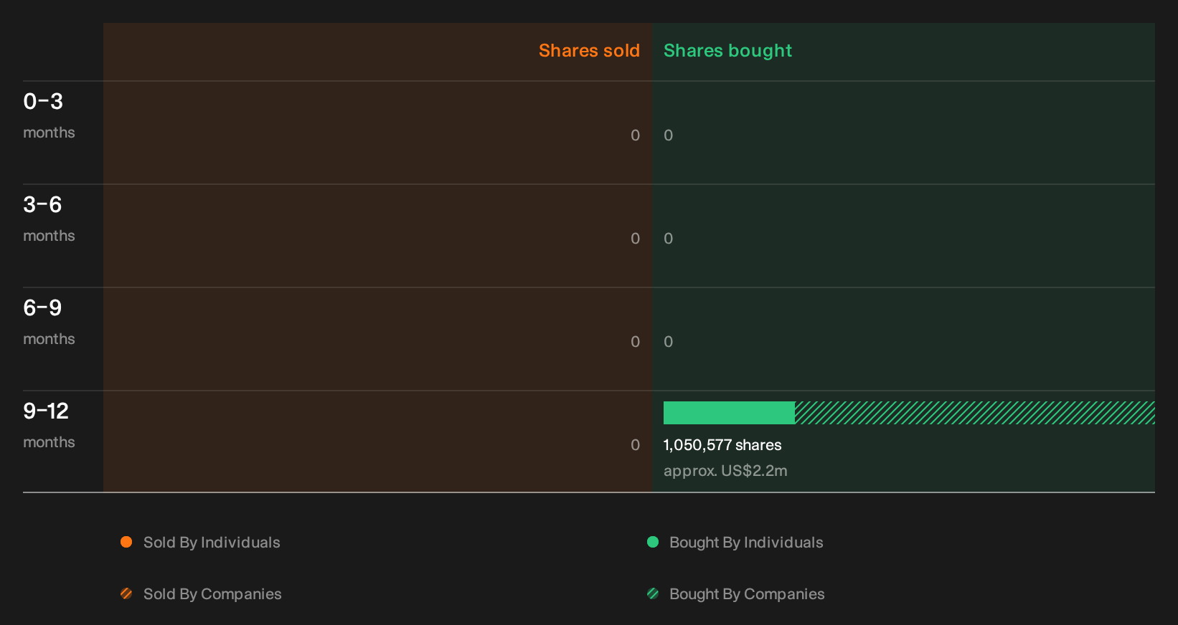Click shares bought zero in 6-9 months row
Image resolution: width=1178 pixels, height=625 pixels.
click(x=668, y=342)
